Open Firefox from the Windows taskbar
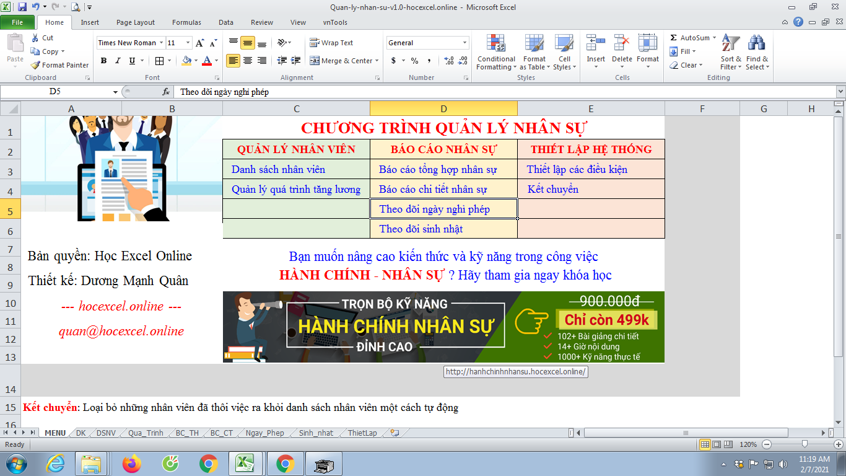Screen dimensions: 846x476 tap(131, 463)
